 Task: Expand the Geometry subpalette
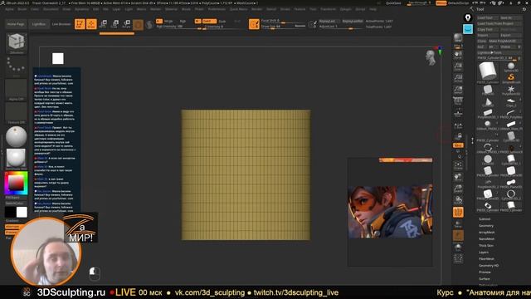tap(486, 226)
